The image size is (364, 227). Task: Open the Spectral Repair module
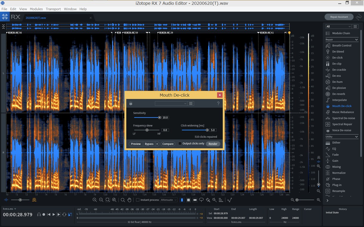[342, 124]
